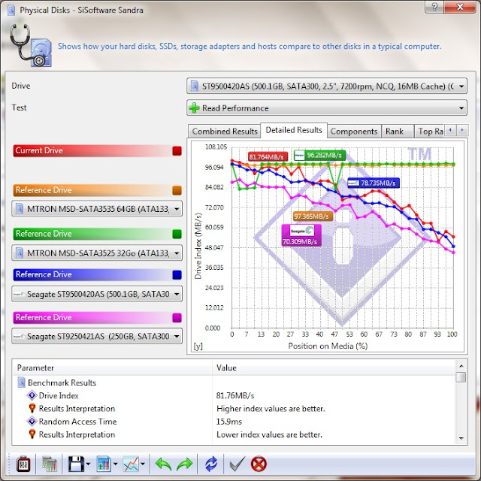Viewport: 481px width, 481px height.
Task: Open the Drive selection dropdown
Action: point(327,86)
